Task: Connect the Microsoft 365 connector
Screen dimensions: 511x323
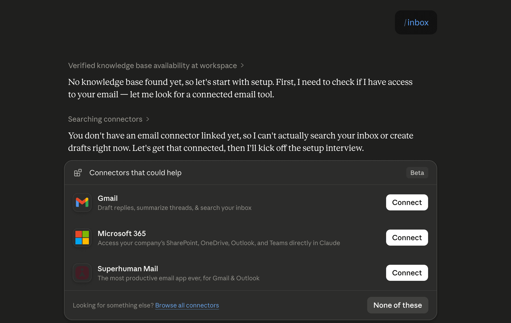Action: (407, 238)
